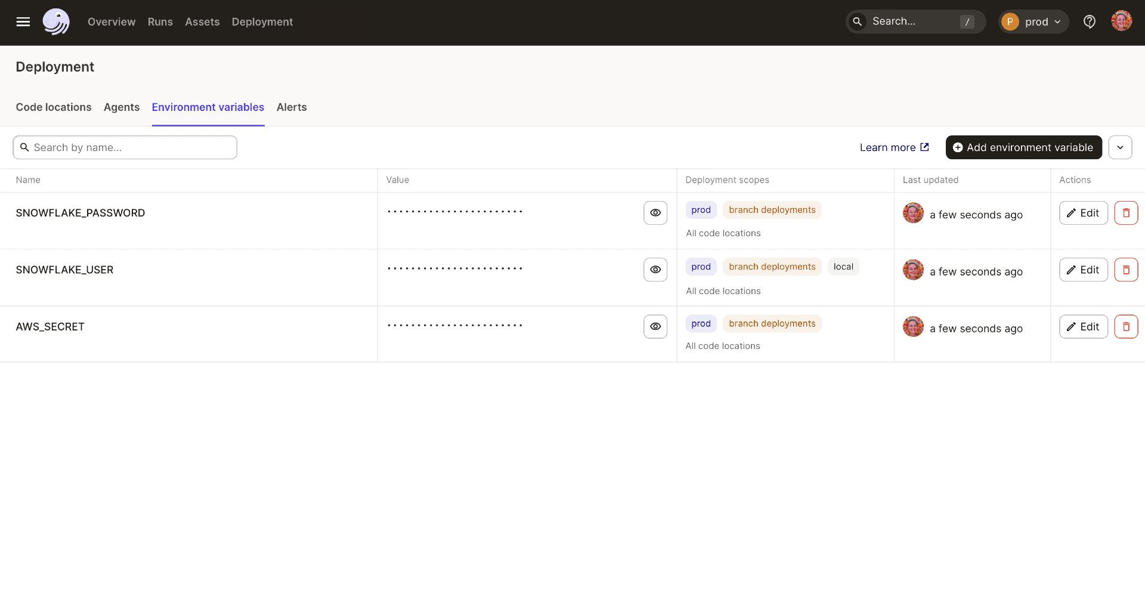The height and width of the screenshot is (606, 1145).
Task: Reveal the SNOWFLAKE_PASSWORD value
Action: pos(655,212)
